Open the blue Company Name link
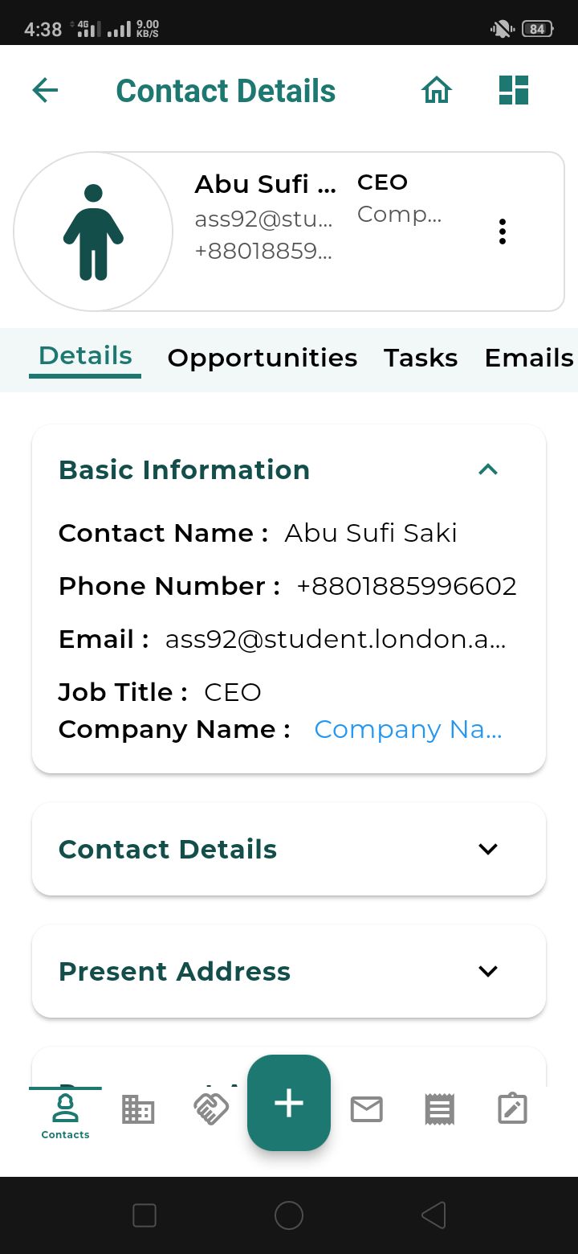This screenshot has height=1254, width=578. point(408,729)
